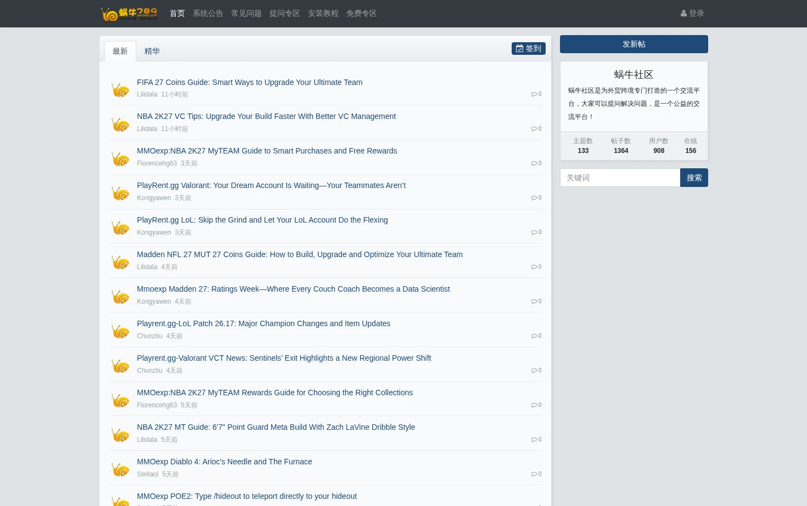Open 免费专区 navigation item
807x506 pixels.
point(362,14)
